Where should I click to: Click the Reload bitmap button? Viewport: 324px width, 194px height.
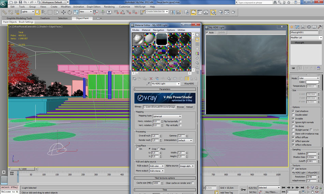(189, 107)
